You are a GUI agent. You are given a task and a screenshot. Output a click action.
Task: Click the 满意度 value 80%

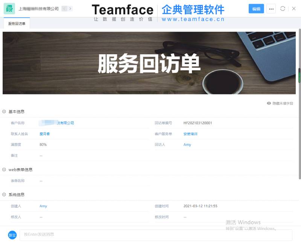43,145
